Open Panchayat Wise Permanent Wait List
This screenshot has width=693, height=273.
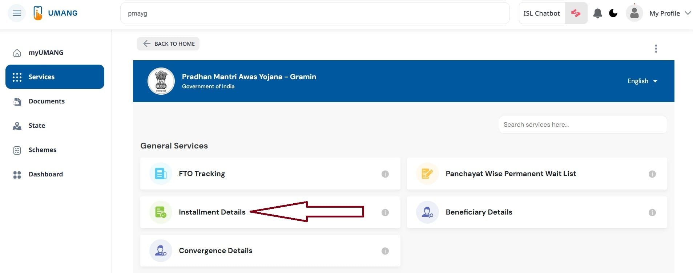[x=537, y=174]
